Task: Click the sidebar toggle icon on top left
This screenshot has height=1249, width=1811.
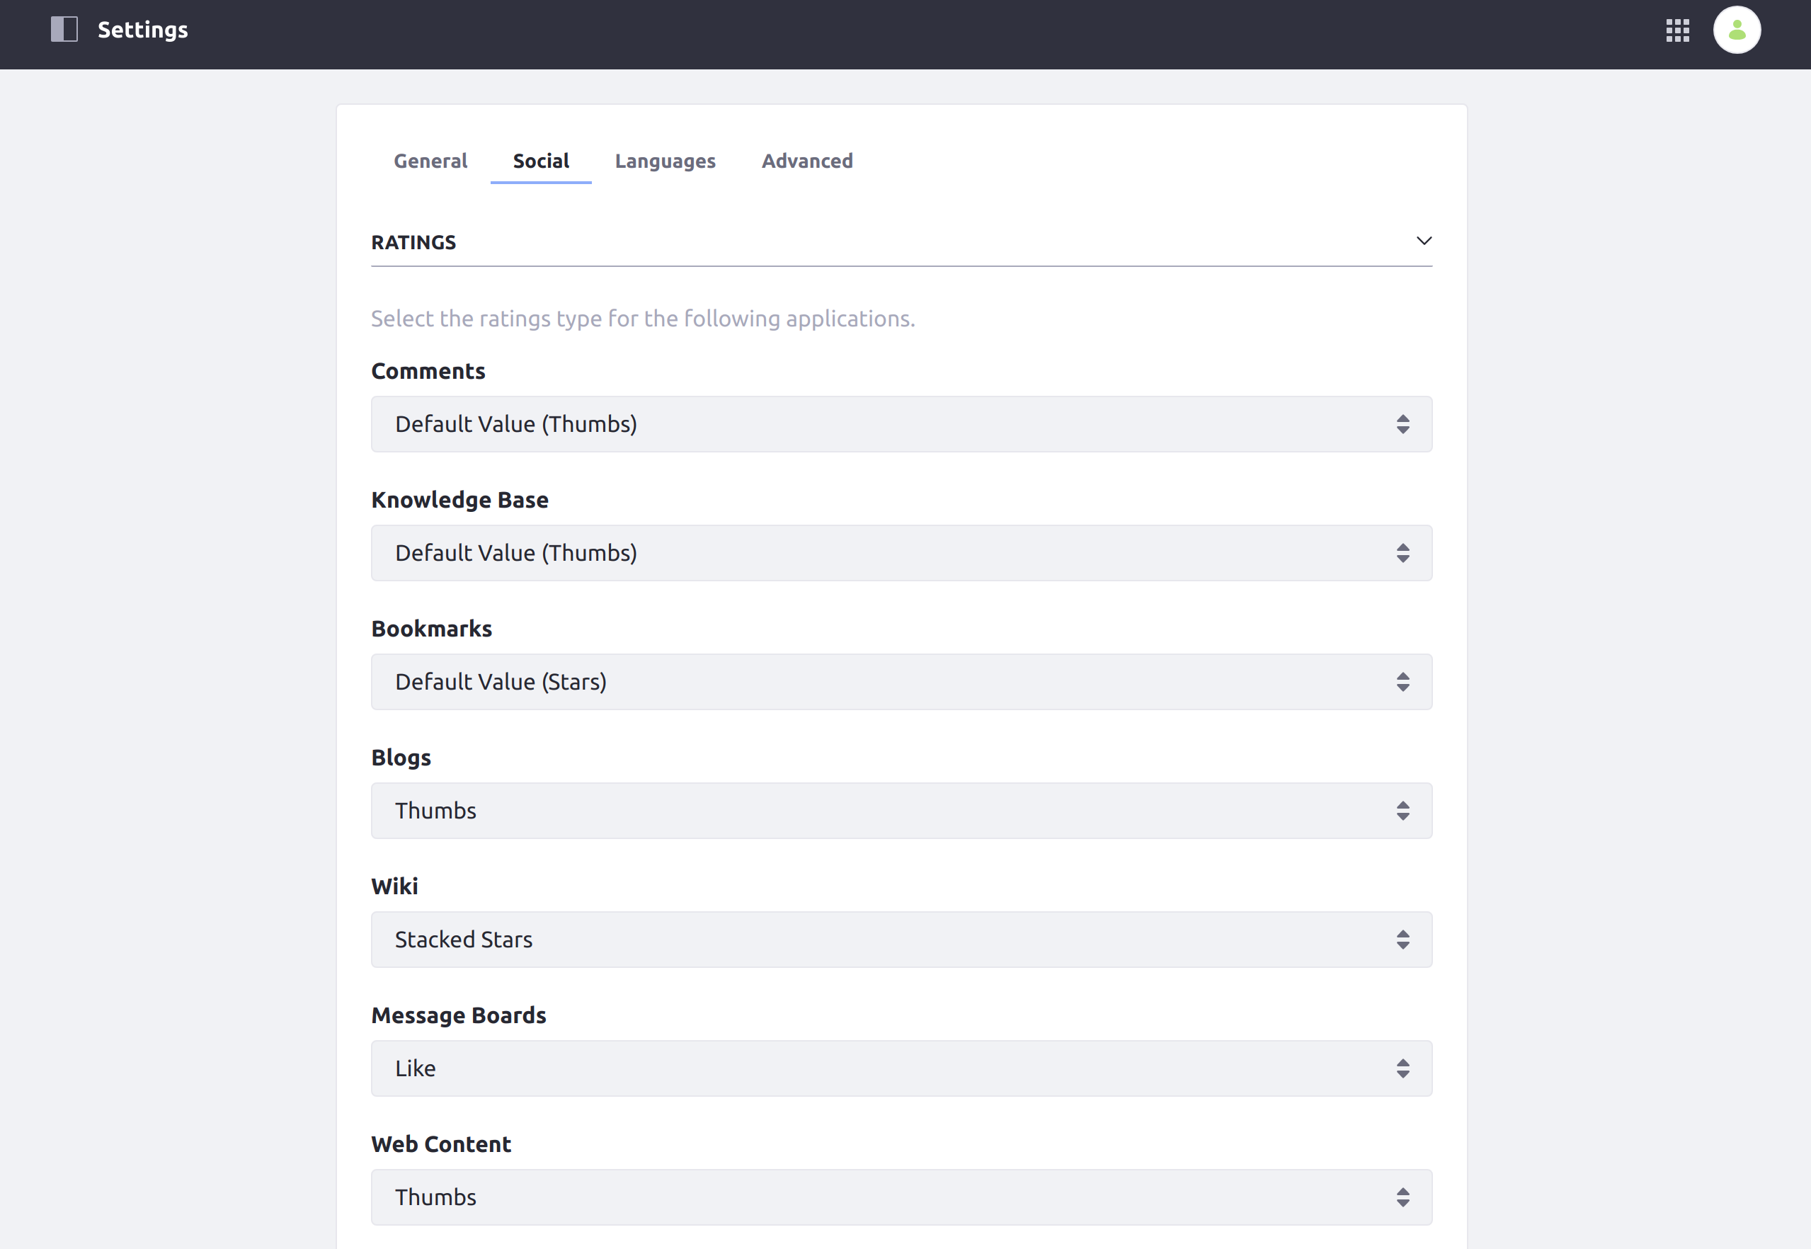Action: coord(63,29)
